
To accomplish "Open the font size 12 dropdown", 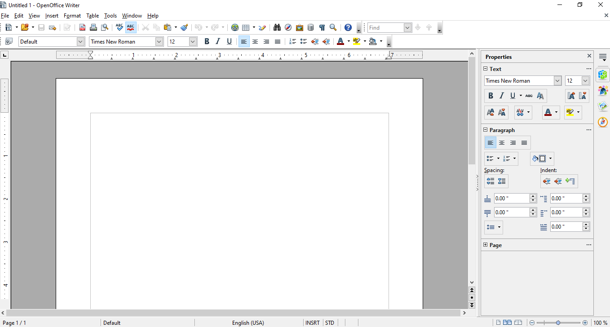I will pyautogui.click(x=192, y=41).
